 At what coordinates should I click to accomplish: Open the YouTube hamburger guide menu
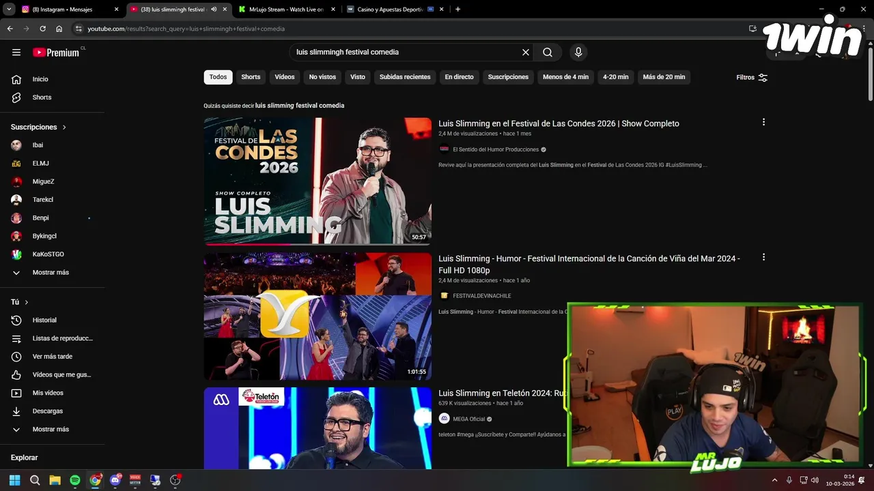coord(16,53)
